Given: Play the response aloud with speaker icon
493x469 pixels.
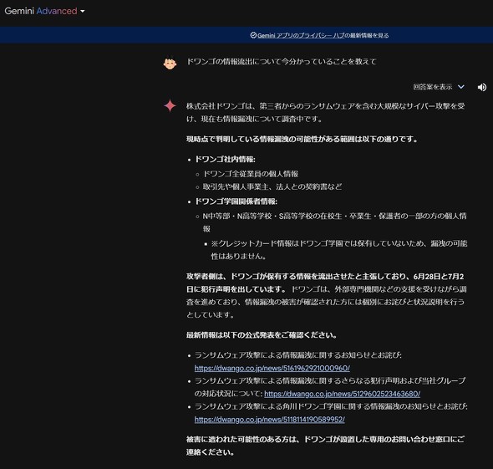Looking at the screenshot, I should [481, 87].
